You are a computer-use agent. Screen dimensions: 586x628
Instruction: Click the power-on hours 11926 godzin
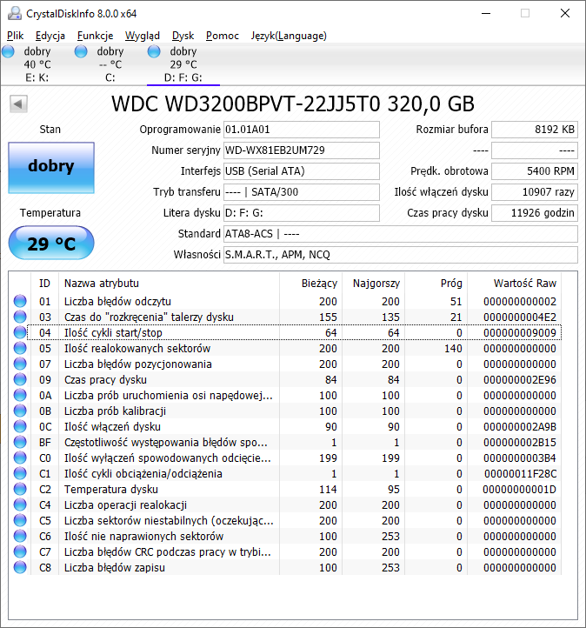535,213
